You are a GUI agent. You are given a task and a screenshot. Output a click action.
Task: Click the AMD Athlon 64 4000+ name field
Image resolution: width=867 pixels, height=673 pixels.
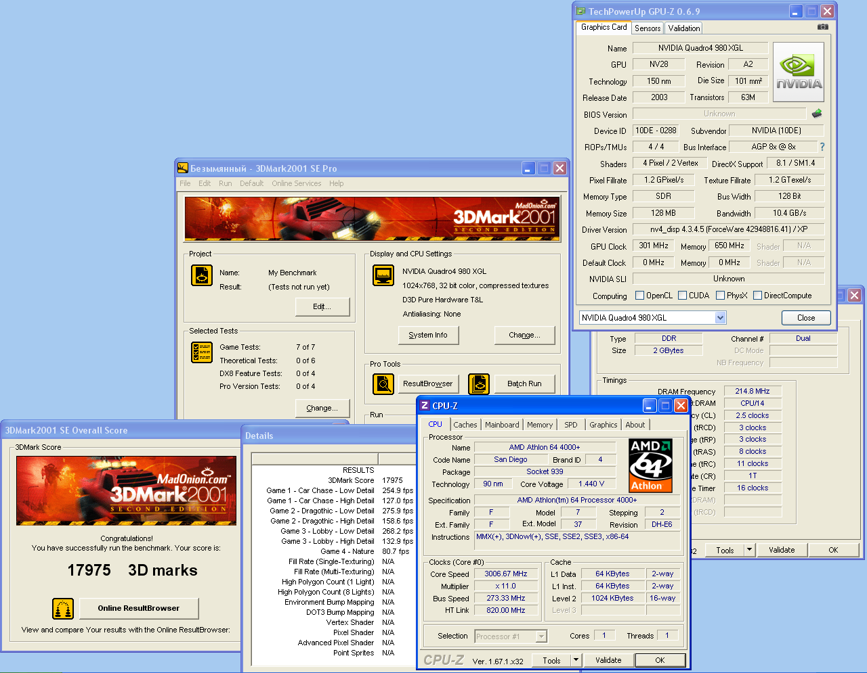(545, 447)
